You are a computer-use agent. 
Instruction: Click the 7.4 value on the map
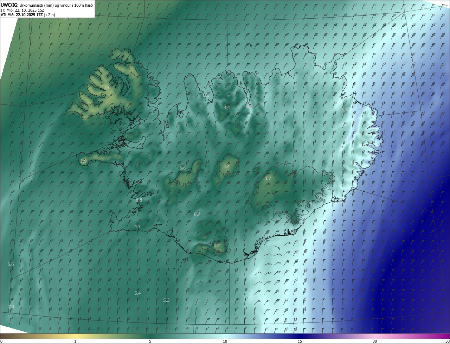(x=11, y=307)
